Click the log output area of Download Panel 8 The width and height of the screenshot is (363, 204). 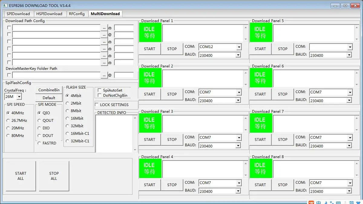(x=313, y=169)
